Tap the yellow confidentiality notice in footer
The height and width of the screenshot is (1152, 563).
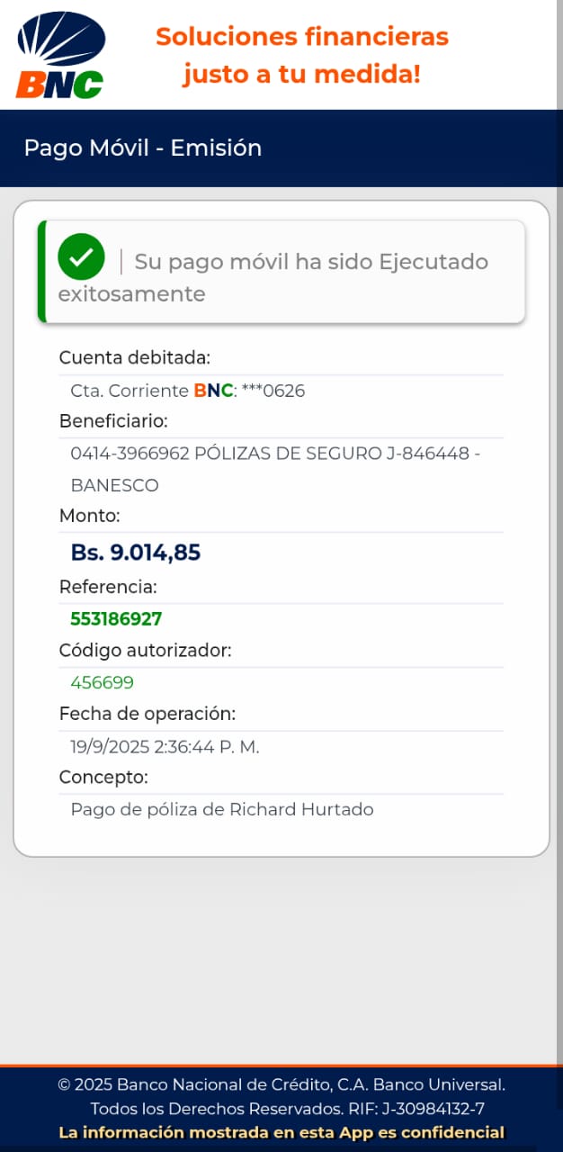(281, 1132)
